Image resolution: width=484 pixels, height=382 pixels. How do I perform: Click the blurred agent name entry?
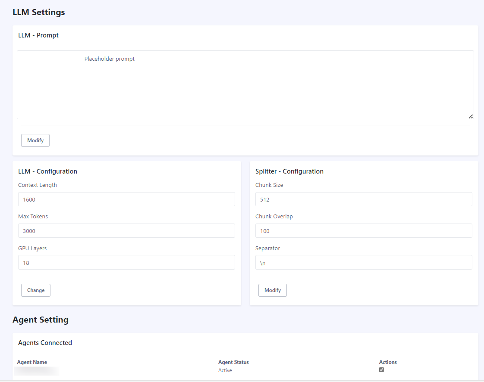click(x=37, y=370)
